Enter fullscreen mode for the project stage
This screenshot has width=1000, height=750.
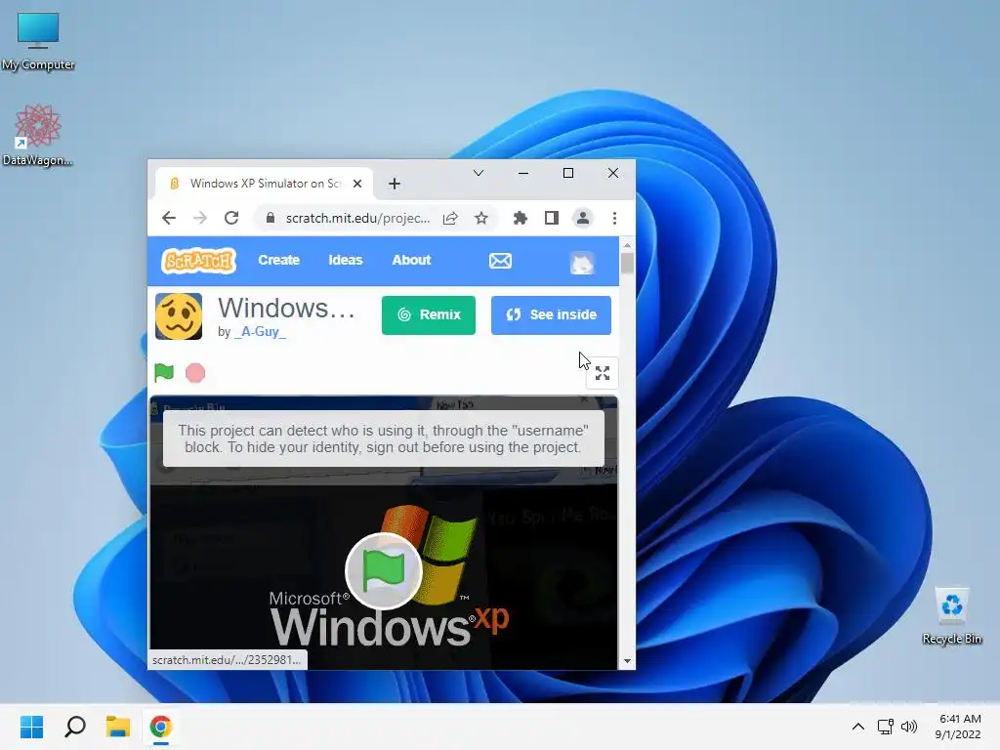(x=602, y=373)
